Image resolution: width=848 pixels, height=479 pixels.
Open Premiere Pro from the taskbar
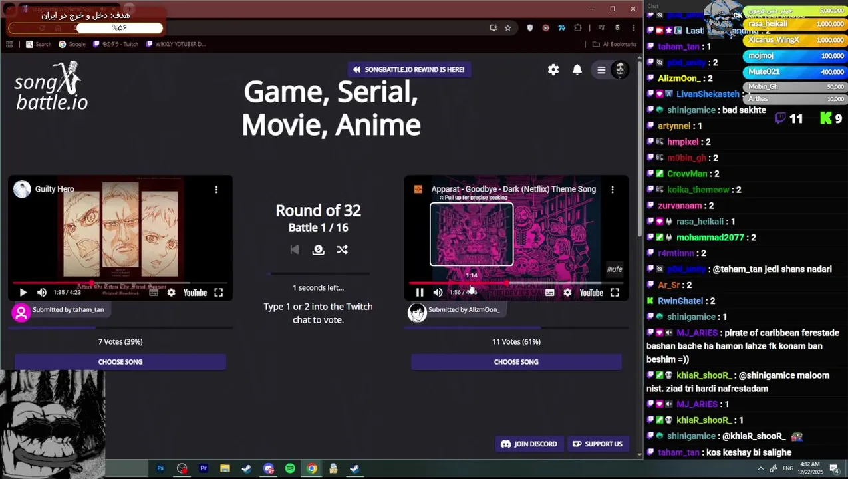point(204,468)
